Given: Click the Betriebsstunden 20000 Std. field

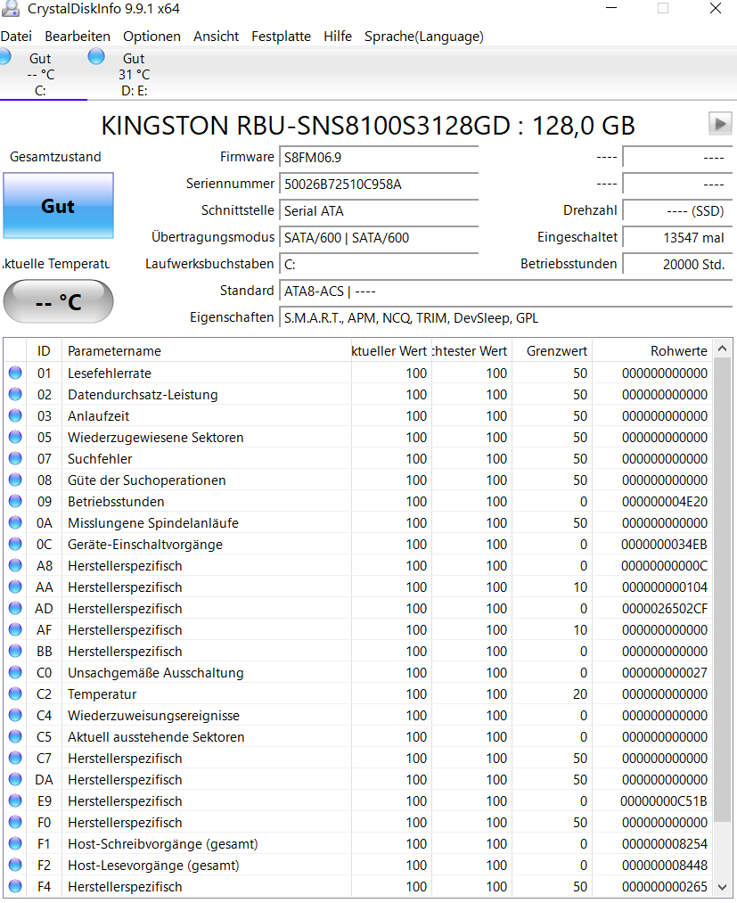Looking at the screenshot, I should click(x=677, y=265).
